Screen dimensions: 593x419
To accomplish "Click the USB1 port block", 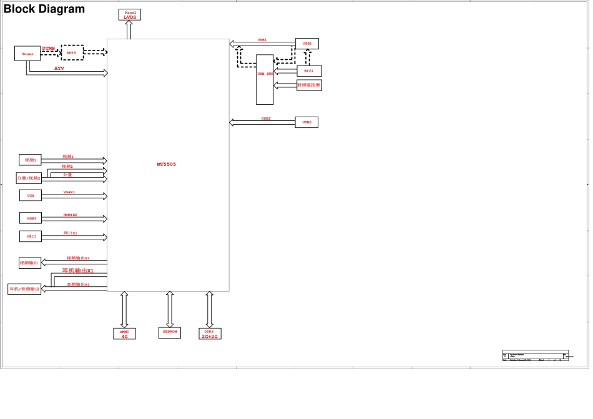I will pos(307,44).
